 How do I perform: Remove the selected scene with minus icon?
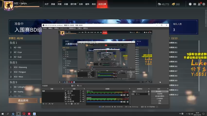[46, 104]
